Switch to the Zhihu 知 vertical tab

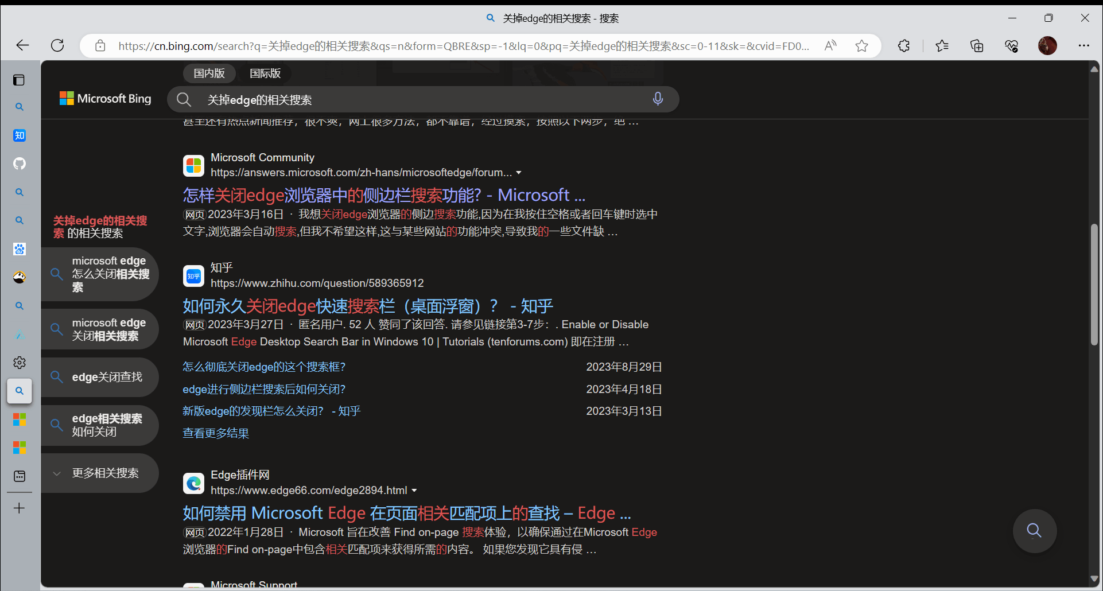(x=20, y=135)
